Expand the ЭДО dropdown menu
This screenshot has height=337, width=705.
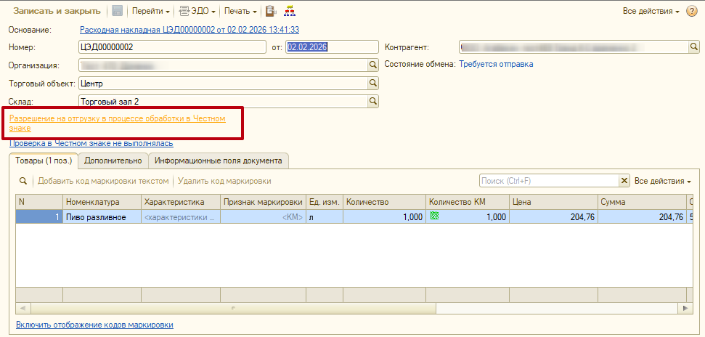[x=197, y=11]
